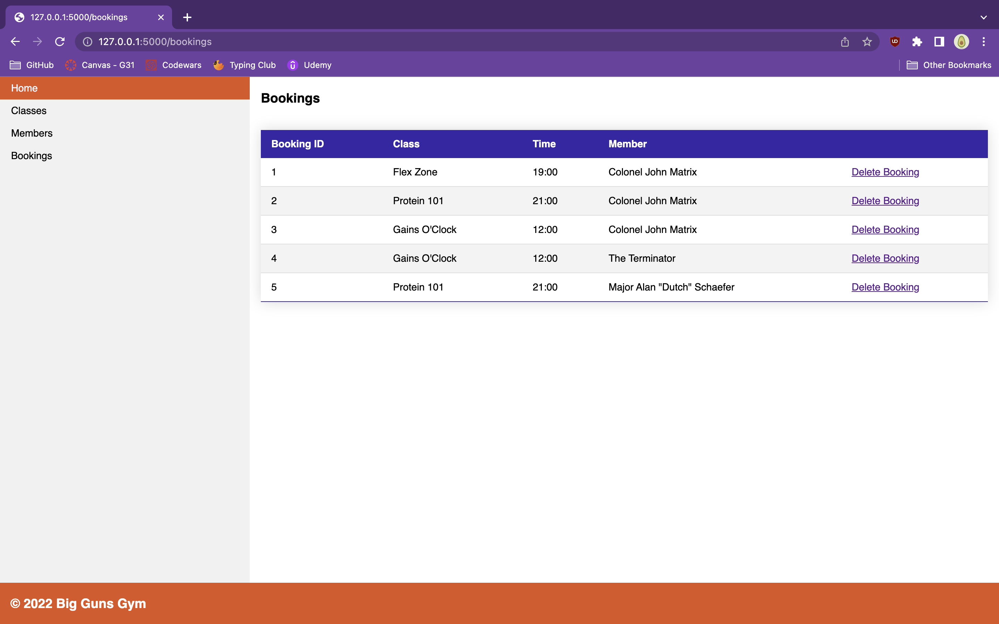999x624 pixels.
Task: Go back with the browser back arrow
Action: pos(15,42)
